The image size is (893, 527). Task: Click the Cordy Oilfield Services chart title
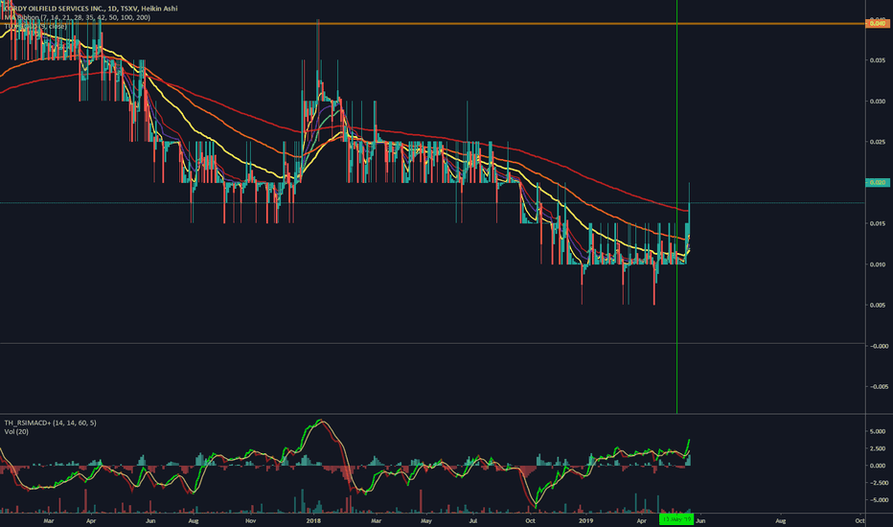[x=90, y=9]
